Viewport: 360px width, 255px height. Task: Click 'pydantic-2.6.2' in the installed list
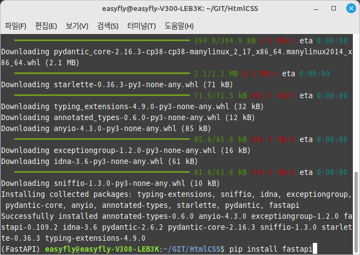[132, 227]
